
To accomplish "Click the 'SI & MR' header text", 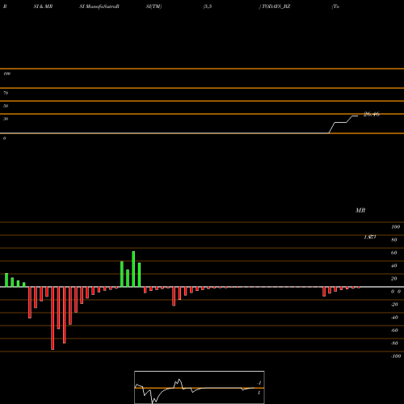I will tap(43, 6).
